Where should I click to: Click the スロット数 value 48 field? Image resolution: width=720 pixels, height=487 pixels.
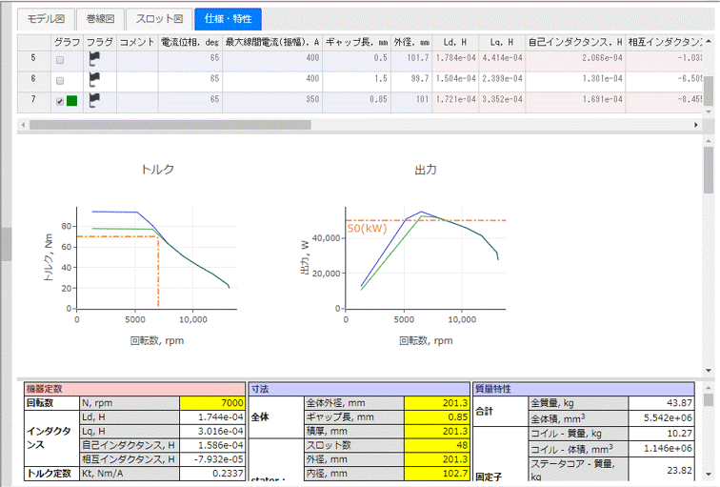tap(437, 445)
